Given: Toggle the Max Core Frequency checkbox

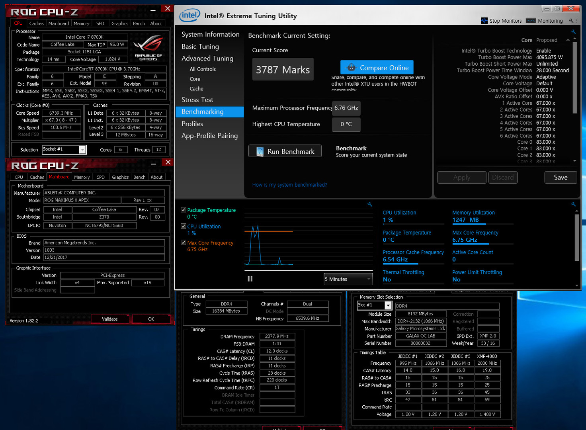Looking at the screenshot, I should pyautogui.click(x=184, y=242).
